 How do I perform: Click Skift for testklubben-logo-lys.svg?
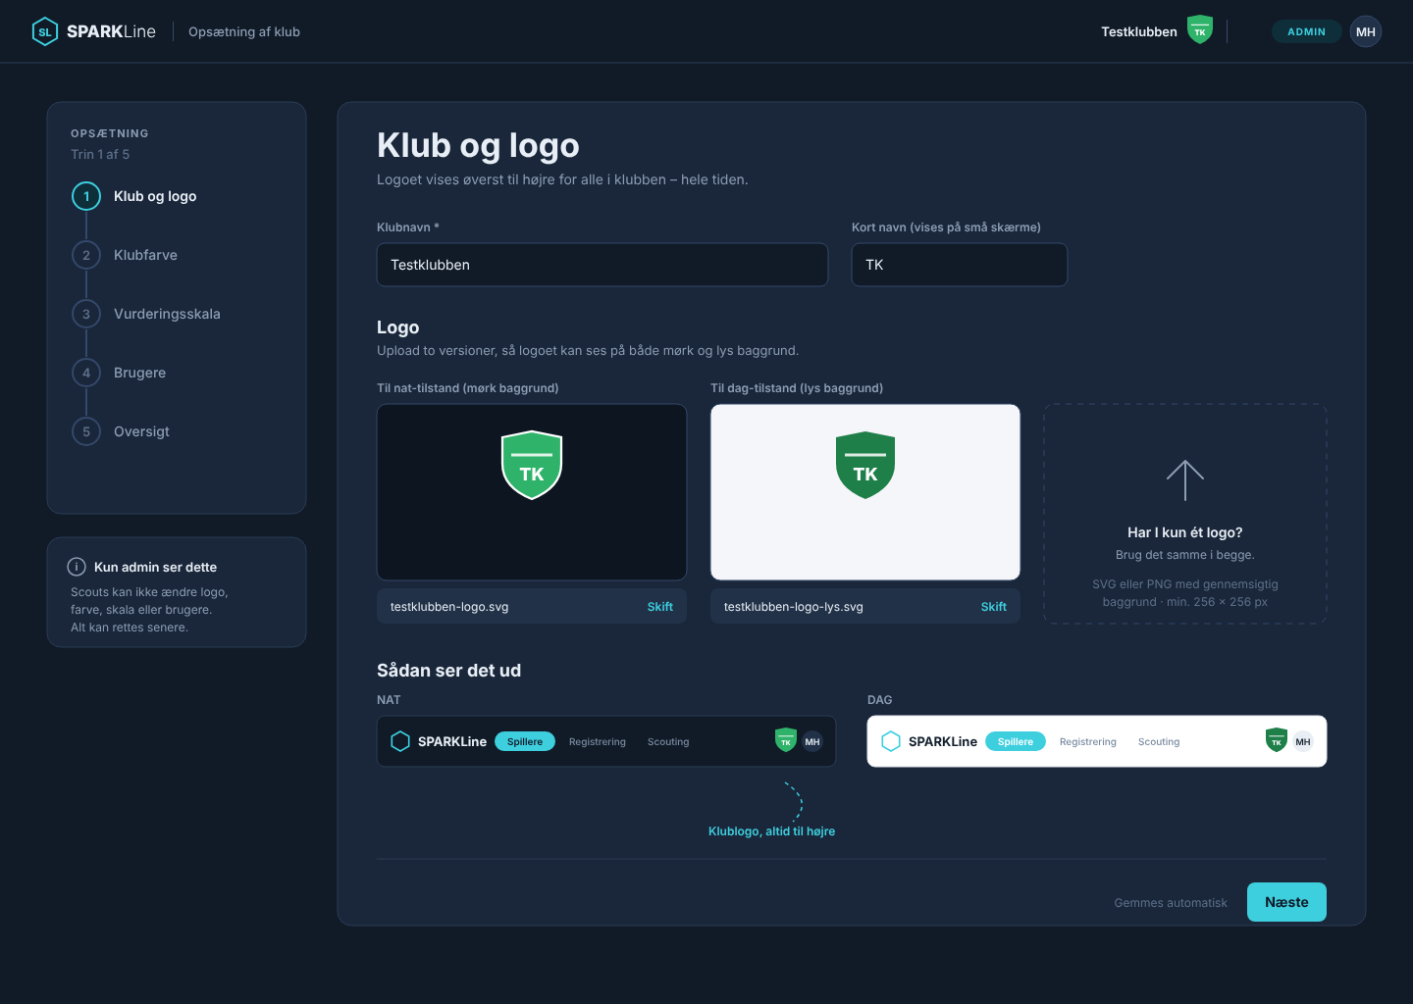(993, 607)
